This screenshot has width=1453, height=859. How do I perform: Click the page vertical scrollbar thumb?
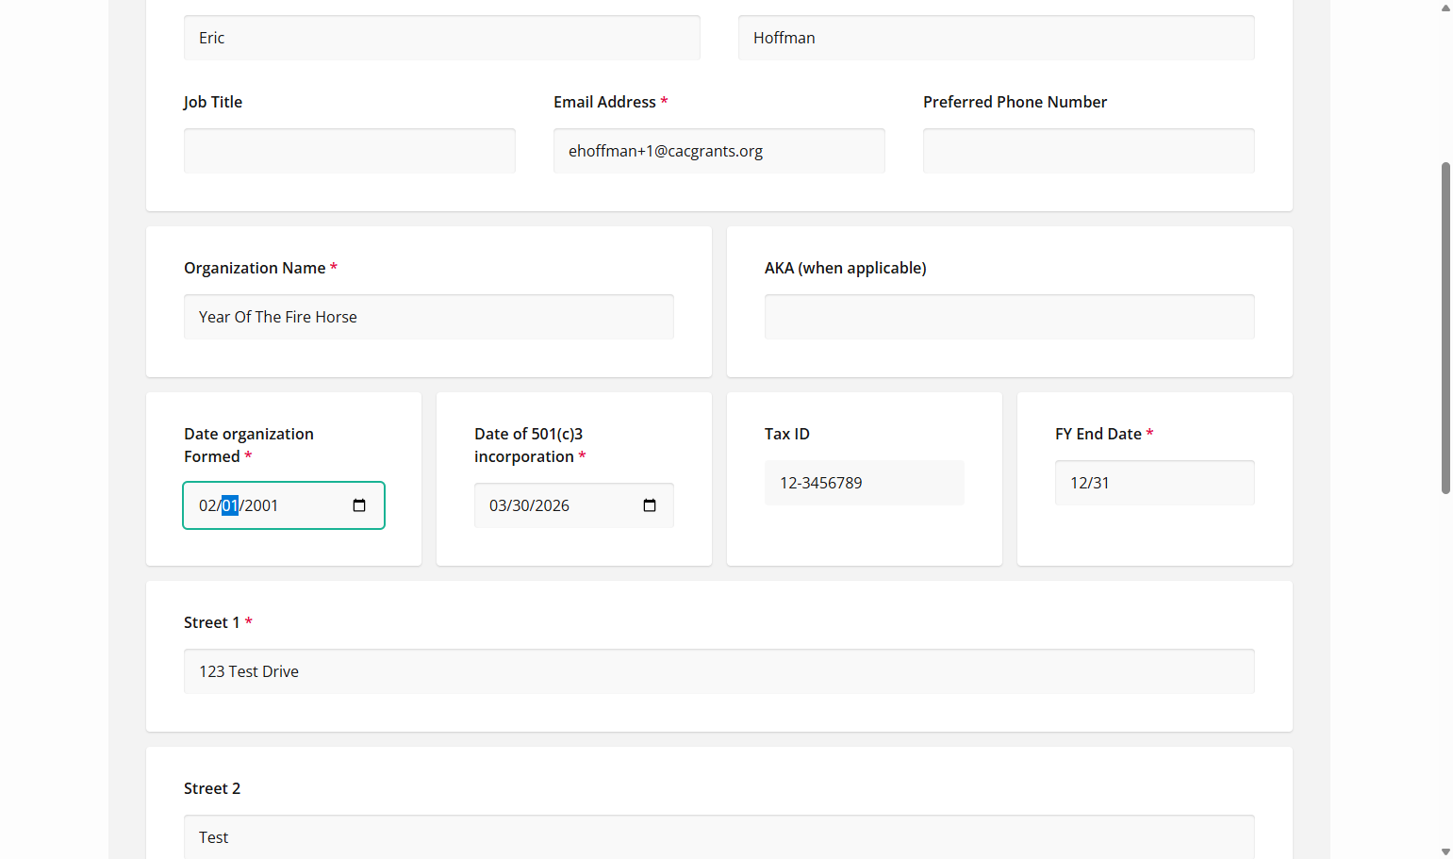pos(1445,328)
